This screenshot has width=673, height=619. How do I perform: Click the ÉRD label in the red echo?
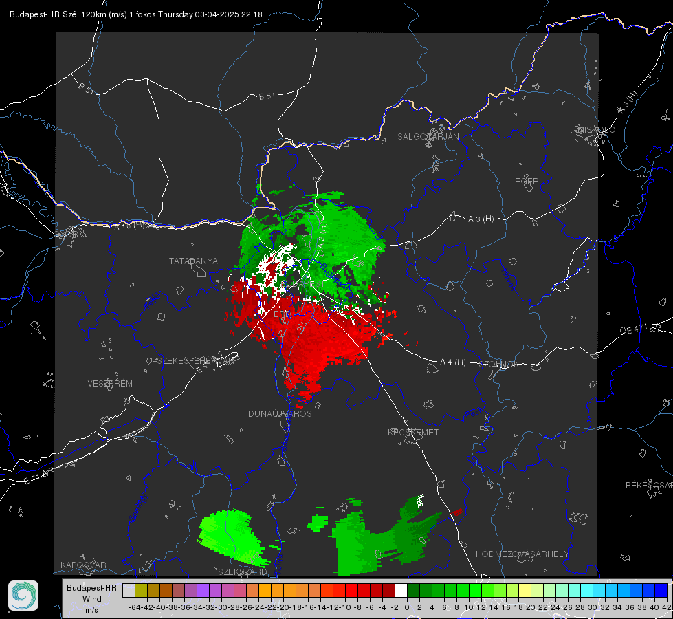(x=282, y=314)
